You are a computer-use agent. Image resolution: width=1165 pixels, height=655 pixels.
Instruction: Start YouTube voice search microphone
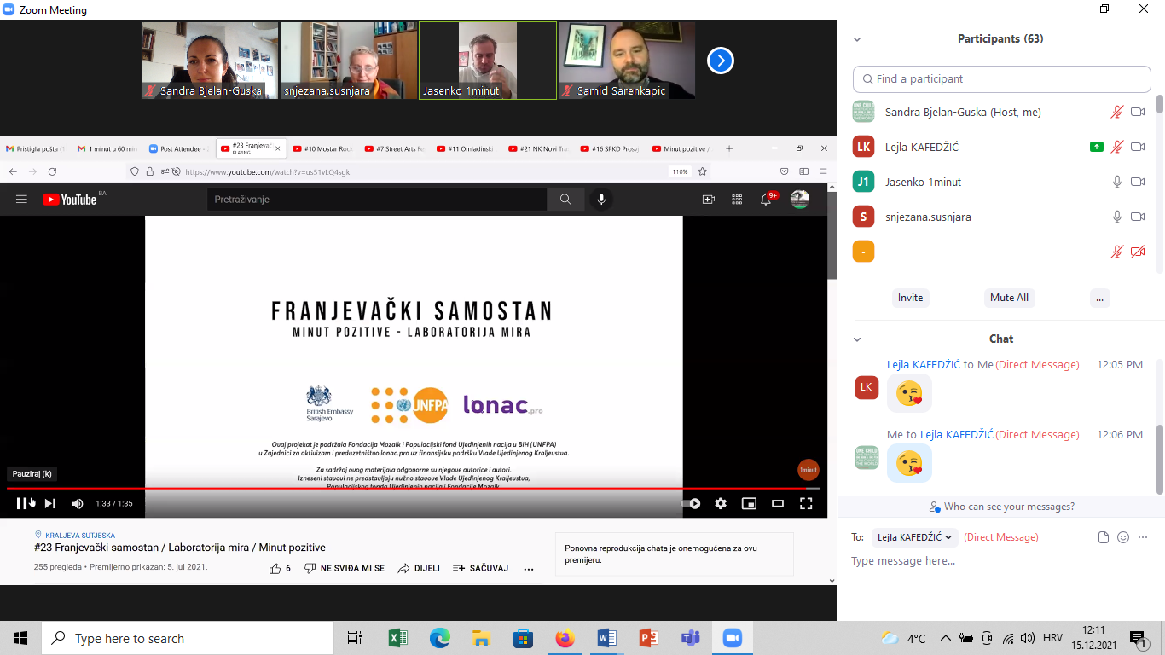(601, 199)
